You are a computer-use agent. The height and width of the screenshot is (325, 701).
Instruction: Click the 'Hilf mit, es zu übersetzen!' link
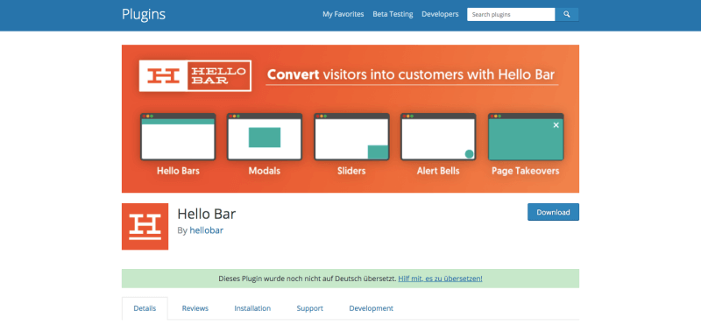(x=440, y=279)
